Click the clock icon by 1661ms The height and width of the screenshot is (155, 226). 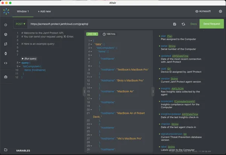point(104,34)
